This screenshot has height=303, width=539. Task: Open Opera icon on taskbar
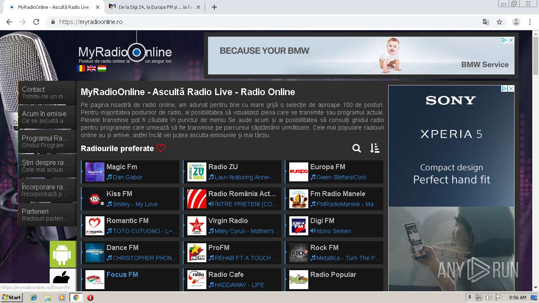pyautogui.click(x=90, y=298)
